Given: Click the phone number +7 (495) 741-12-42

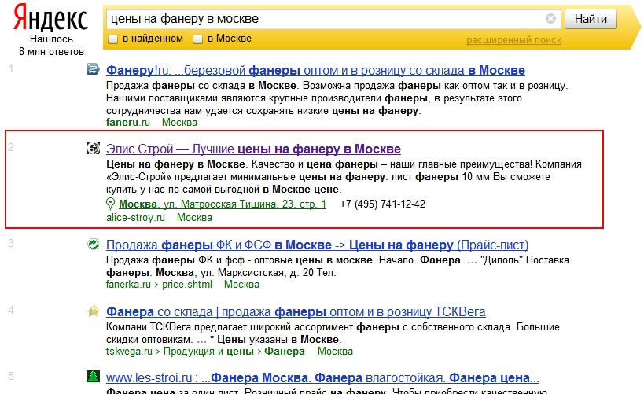Looking at the screenshot, I should [x=382, y=204].
